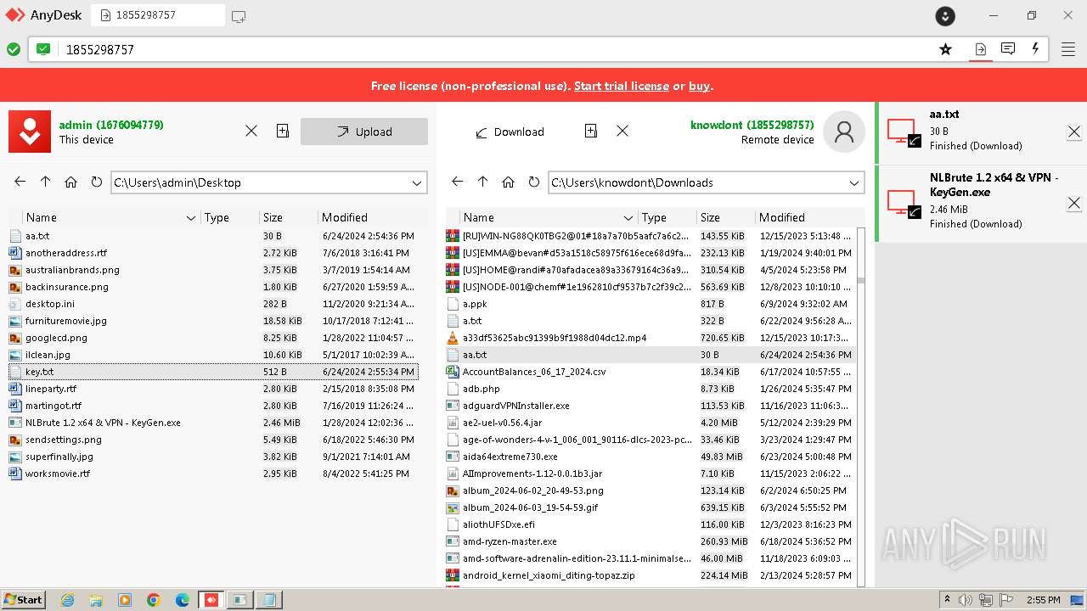Select AccountBalances_06_17_2024.csv in remote list
The width and height of the screenshot is (1087, 611).
point(651,372)
